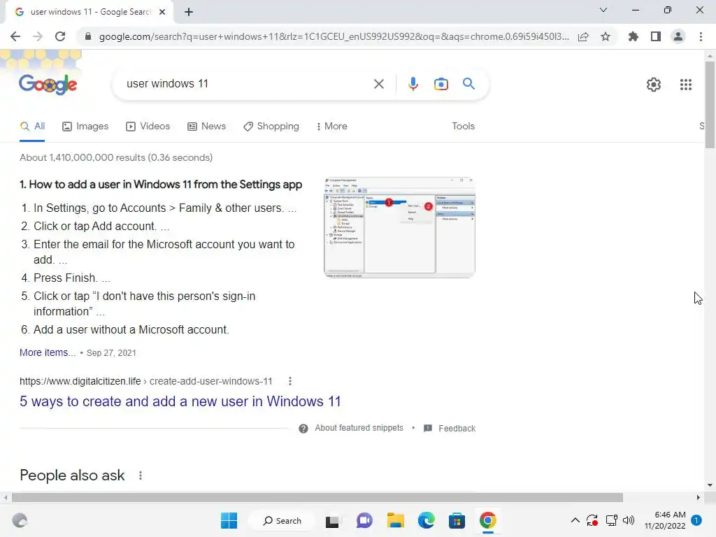Click the blue magnifier search button
Viewport: 716px width, 537px height.
(x=468, y=84)
